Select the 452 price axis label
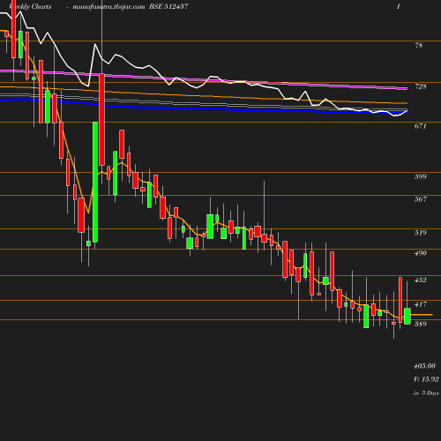 coord(421,280)
